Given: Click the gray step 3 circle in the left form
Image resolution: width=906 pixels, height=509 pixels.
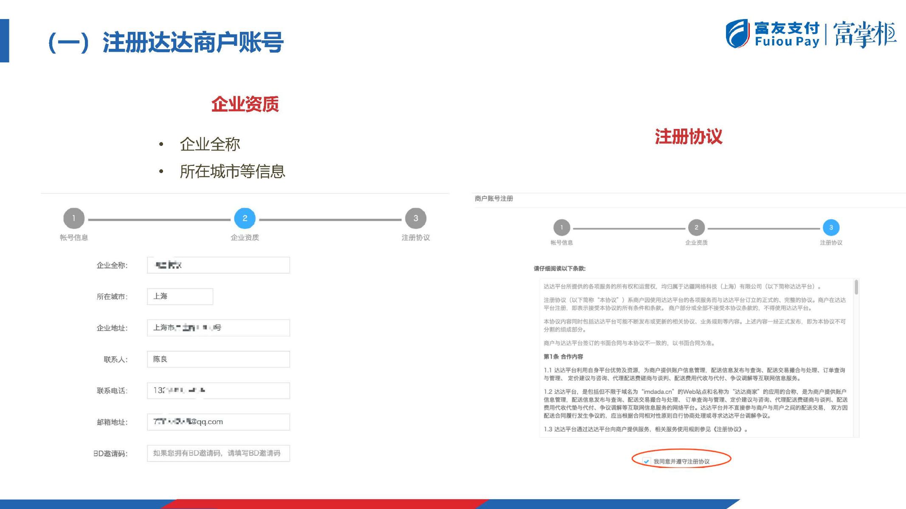Looking at the screenshot, I should (x=416, y=218).
